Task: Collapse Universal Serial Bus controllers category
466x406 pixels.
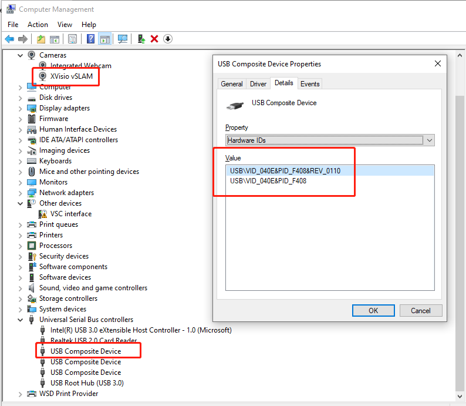Action: tap(20, 320)
